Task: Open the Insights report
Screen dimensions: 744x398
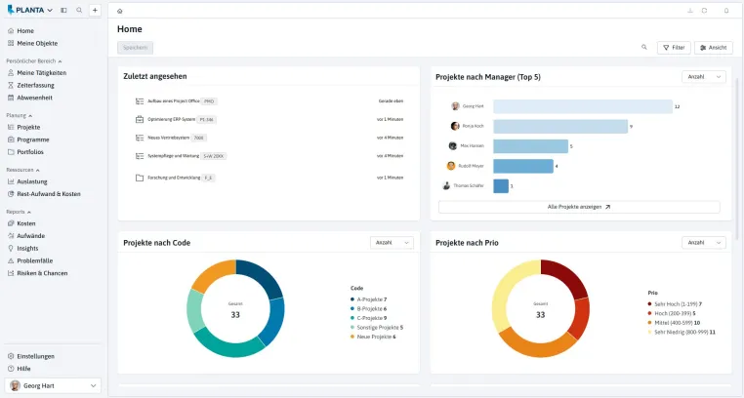Action: [27, 249]
